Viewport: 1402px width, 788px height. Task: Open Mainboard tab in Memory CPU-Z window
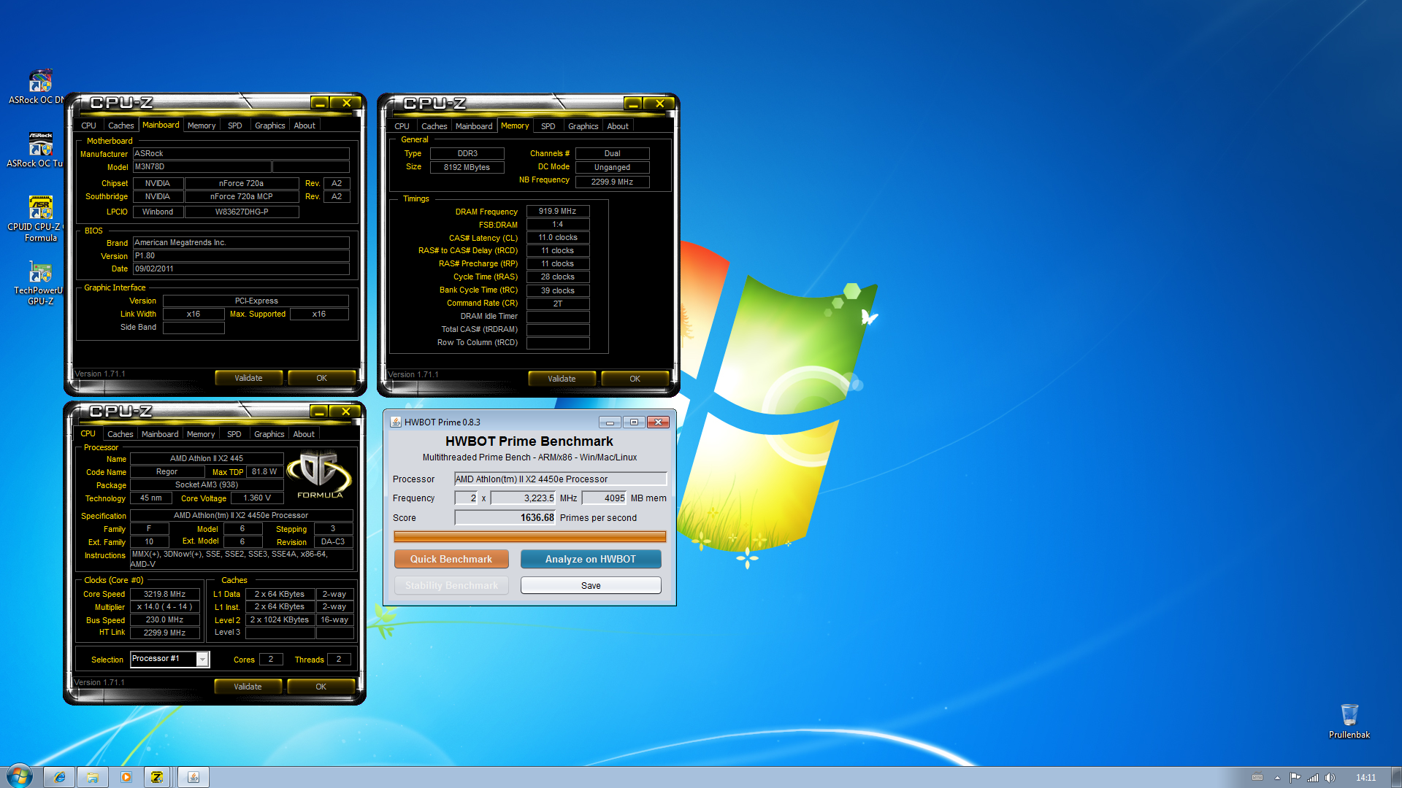(x=474, y=126)
